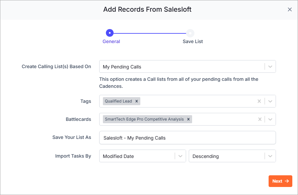Click the Next button
Screen dimensions: 298x195
click(280, 181)
